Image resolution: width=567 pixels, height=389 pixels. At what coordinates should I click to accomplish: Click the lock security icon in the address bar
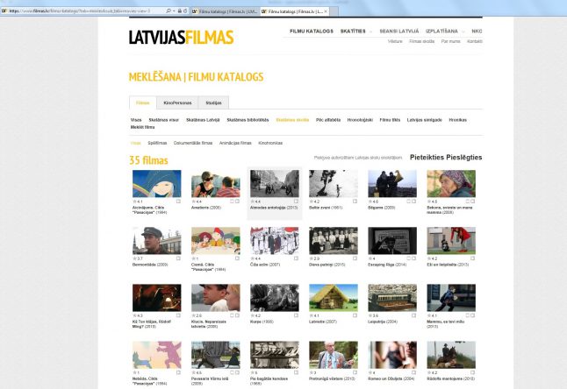click(180, 11)
